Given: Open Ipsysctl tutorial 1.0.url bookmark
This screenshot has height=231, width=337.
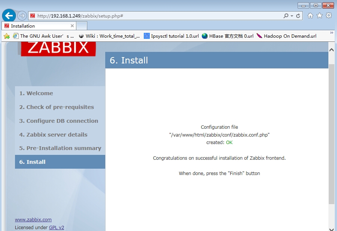Looking at the screenshot, I should (171, 36).
